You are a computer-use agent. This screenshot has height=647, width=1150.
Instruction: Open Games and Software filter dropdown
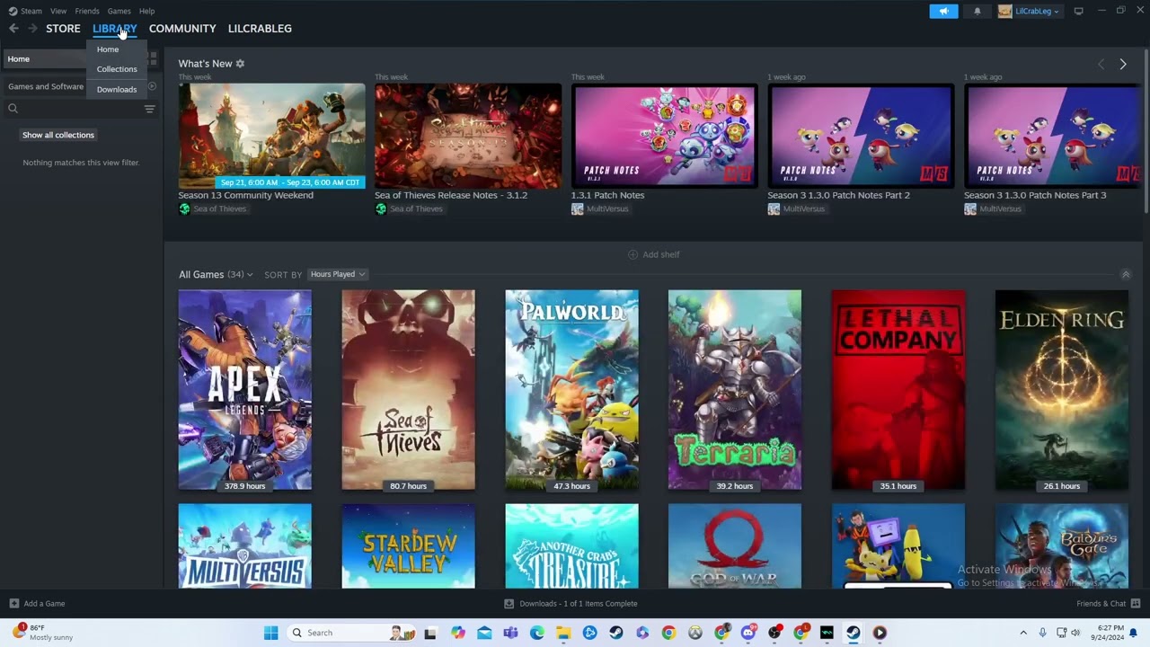coord(46,86)
